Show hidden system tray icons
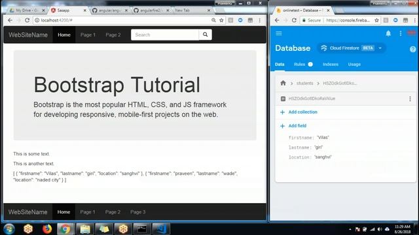This screenshot has height=235, width=419. click(350, 229)
